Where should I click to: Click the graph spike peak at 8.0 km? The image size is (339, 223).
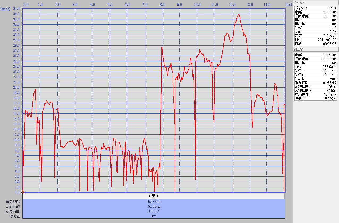[162, 47]
